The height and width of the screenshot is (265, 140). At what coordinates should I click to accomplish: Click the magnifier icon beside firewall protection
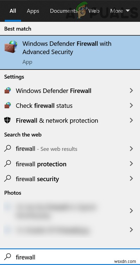click(x=8, y=164)
